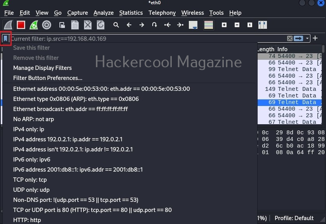Open Filter Button Preferences...
This screenshot has height=224, width=326.
(131, 78)
